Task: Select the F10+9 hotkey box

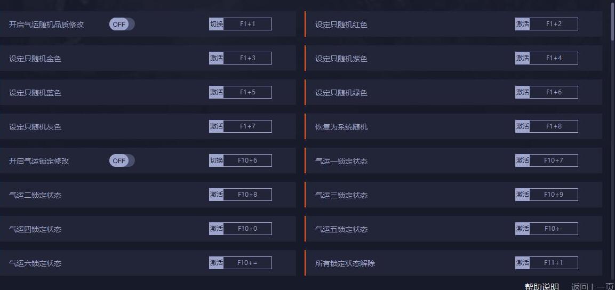Action: pyautogui.click(x=554, y=195)
